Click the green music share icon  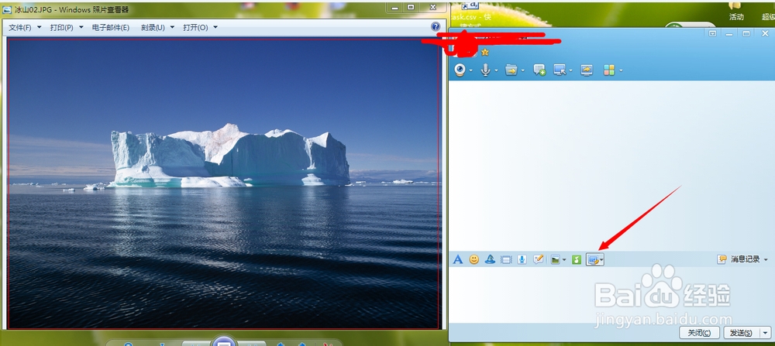click(577, 259)
